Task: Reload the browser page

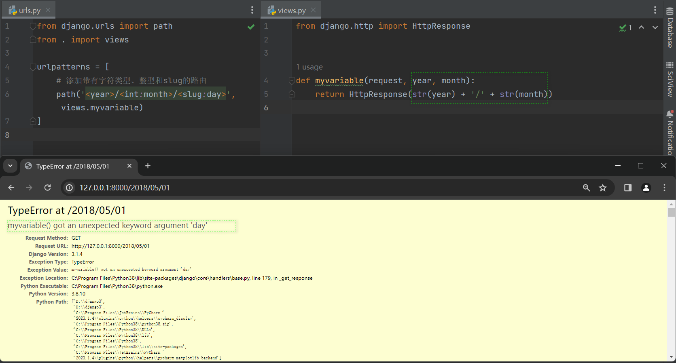Action: [47, 188]
